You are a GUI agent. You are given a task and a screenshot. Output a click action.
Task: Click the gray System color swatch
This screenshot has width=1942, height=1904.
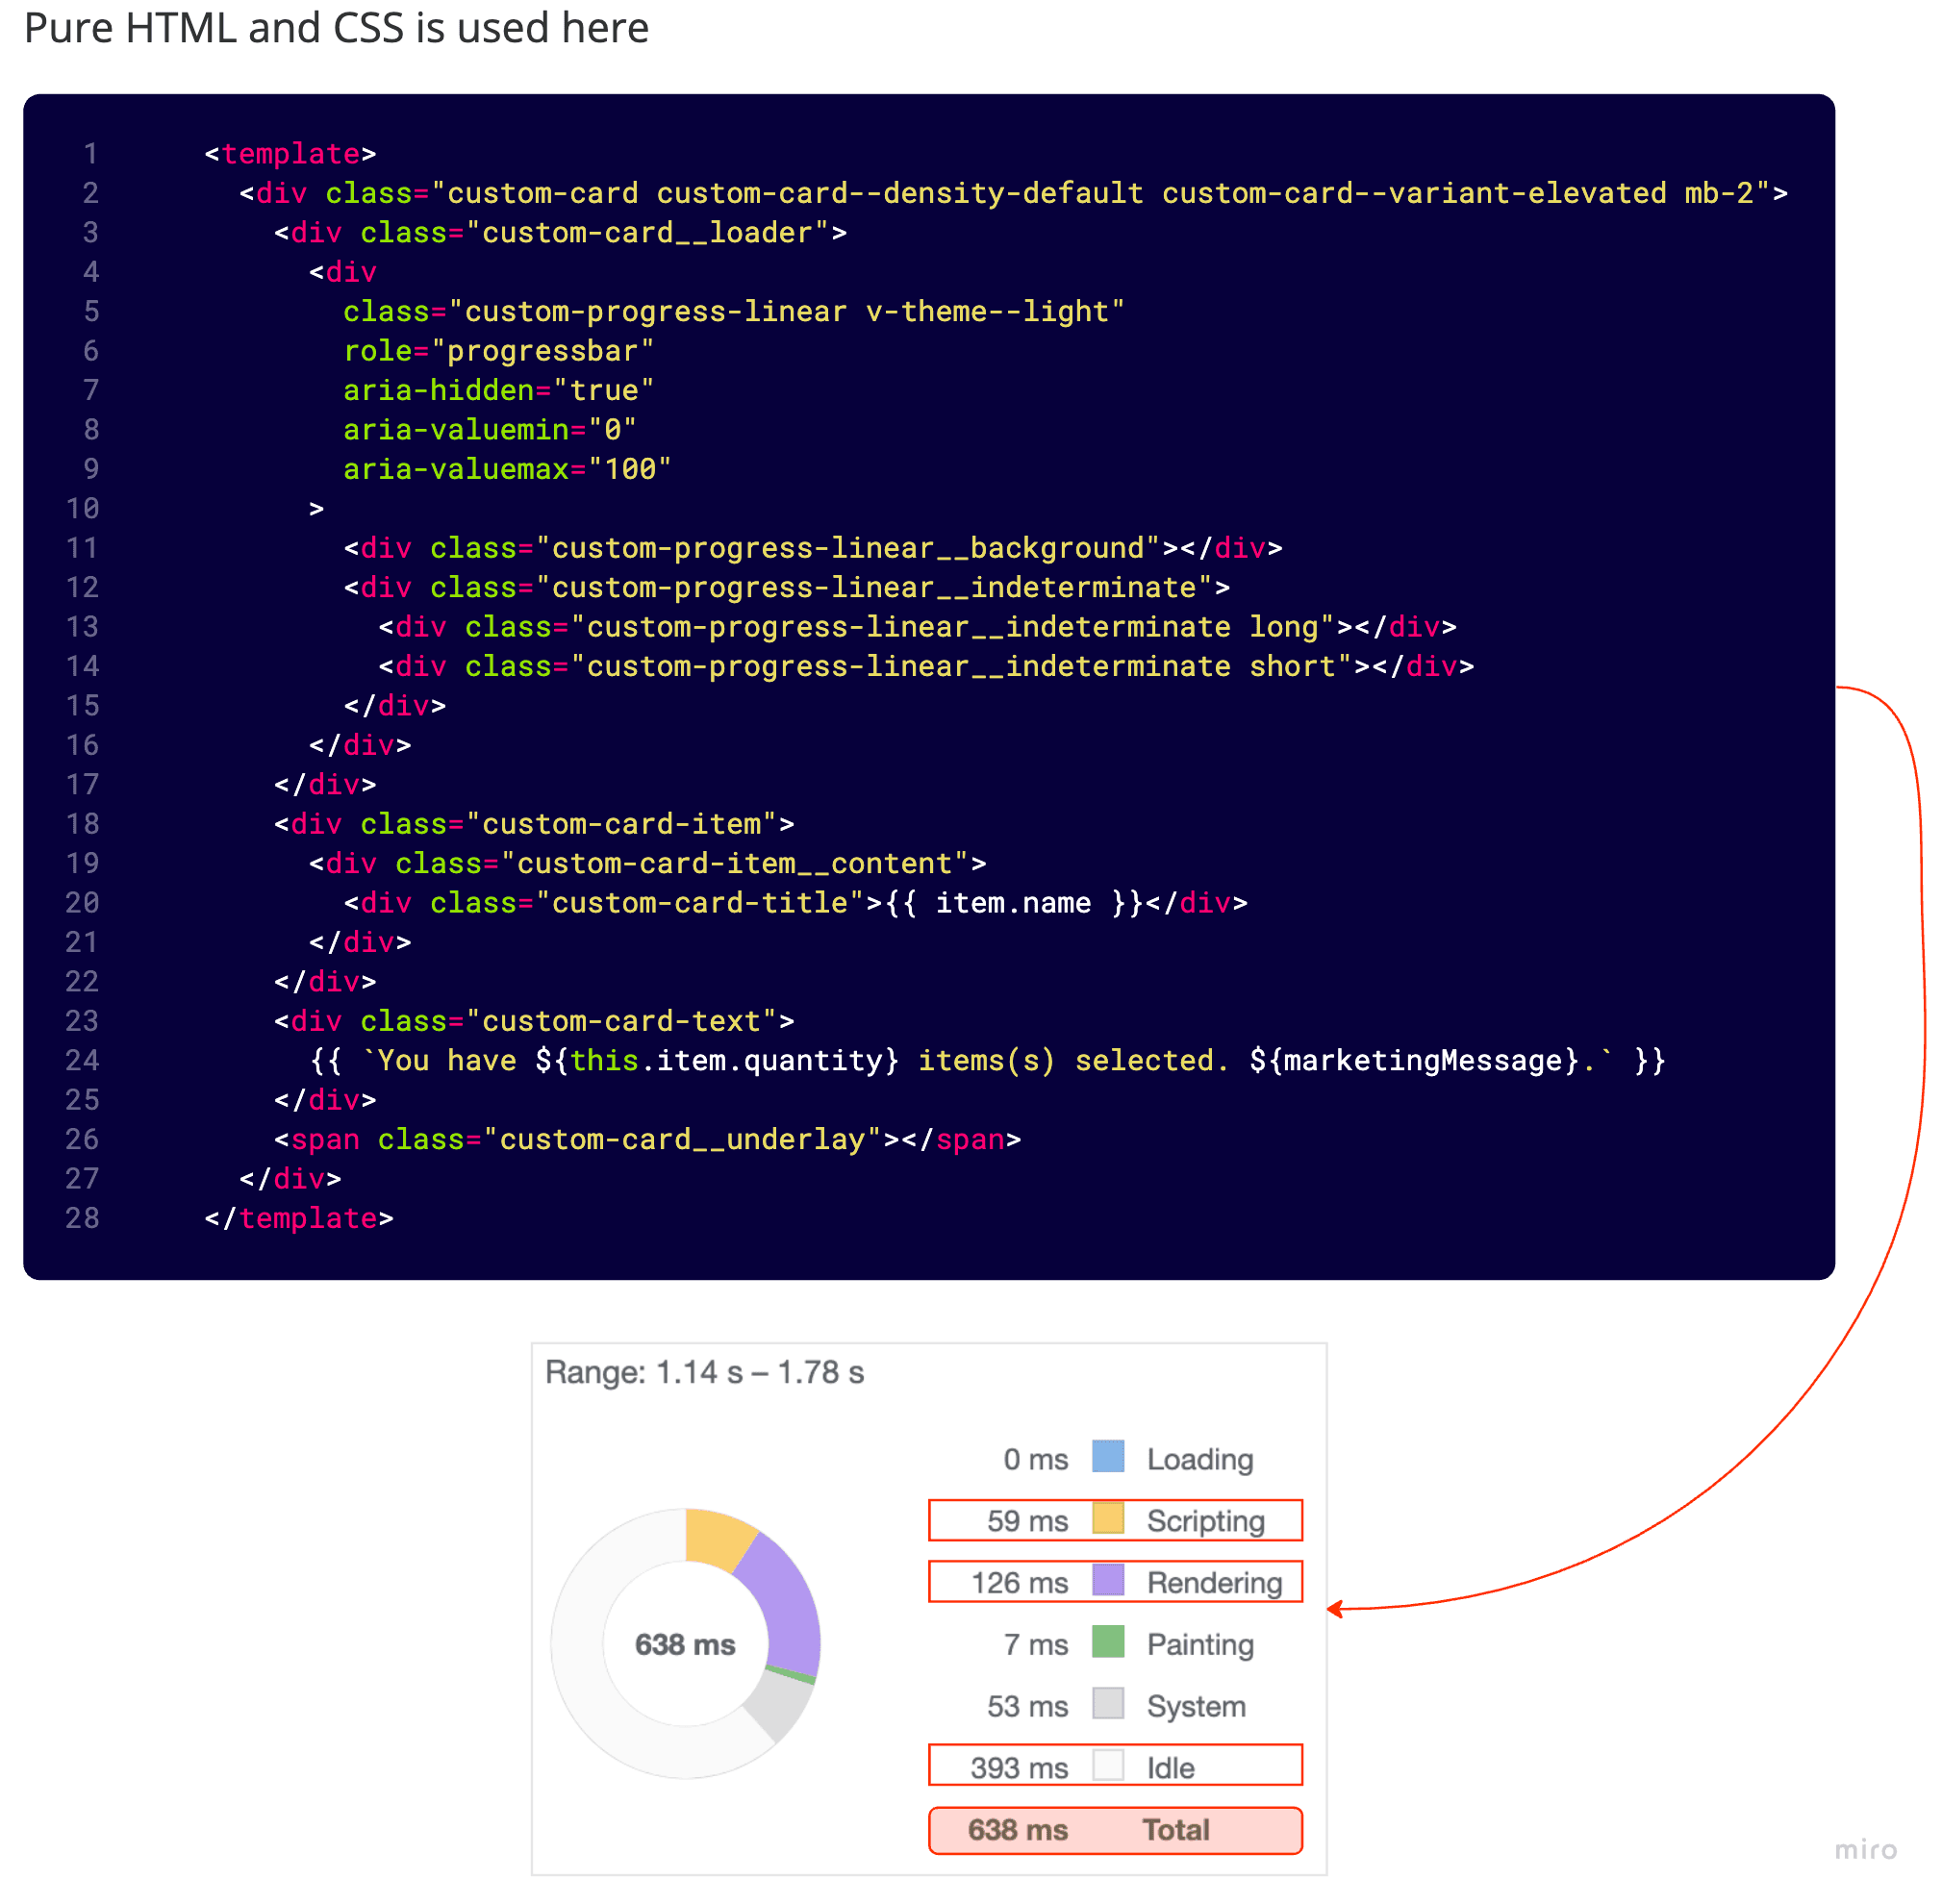pyautogui.click(x=1108, y=1705)
